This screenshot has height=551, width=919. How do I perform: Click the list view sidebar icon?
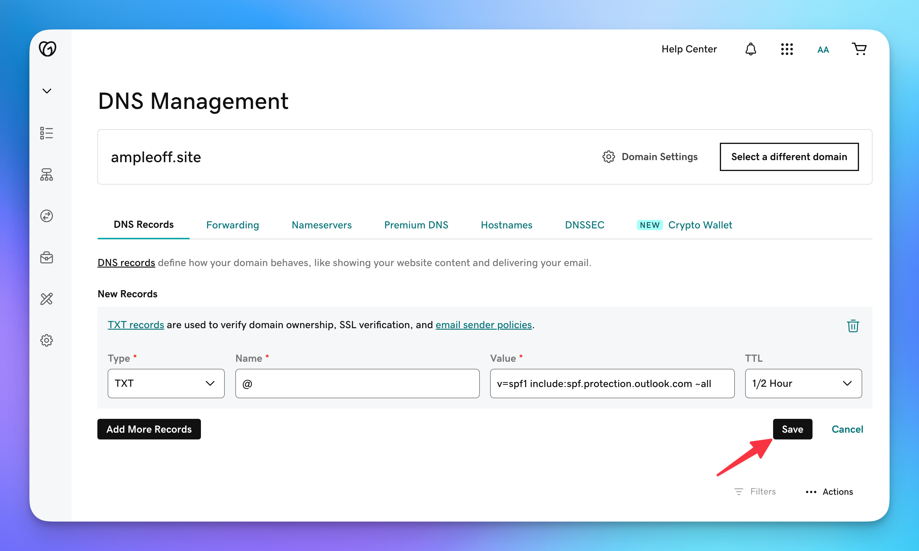(47, 133)
